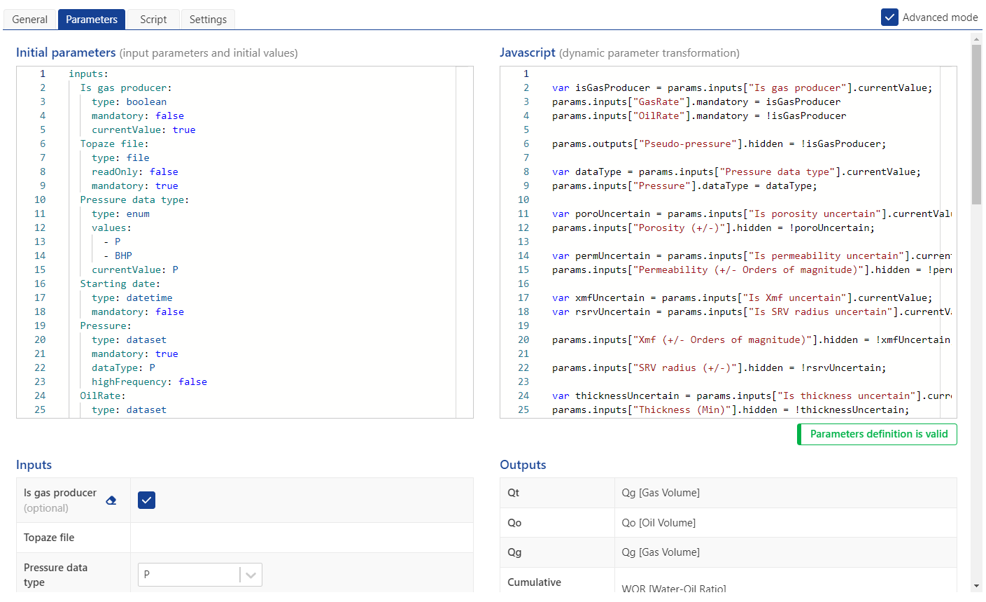Image resolution: width=986 pixels, height=602 pixels.
Task: Click the 'var thicknessUncertain' Javascript line
Action: (752, 395)
